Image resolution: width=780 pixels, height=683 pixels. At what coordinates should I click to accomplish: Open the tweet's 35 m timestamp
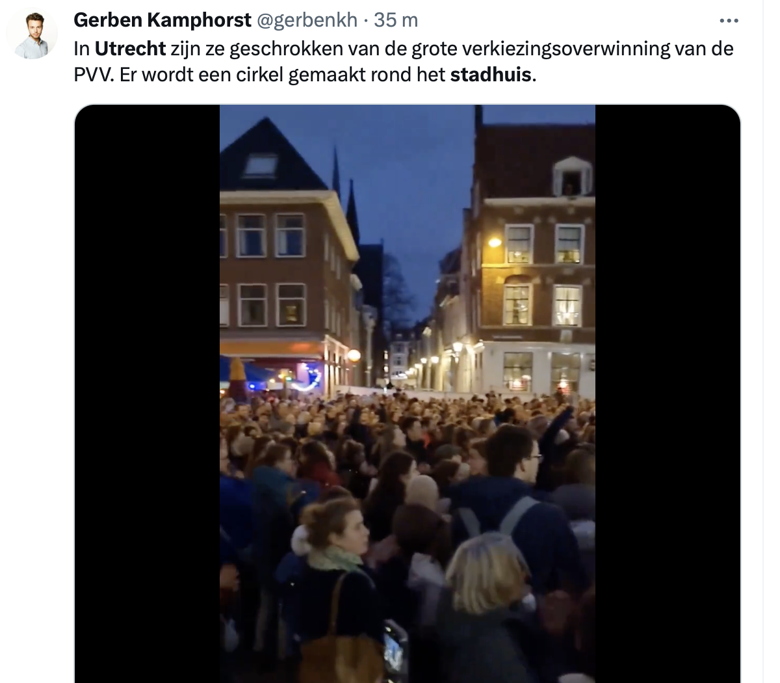[x=396, y=20]
